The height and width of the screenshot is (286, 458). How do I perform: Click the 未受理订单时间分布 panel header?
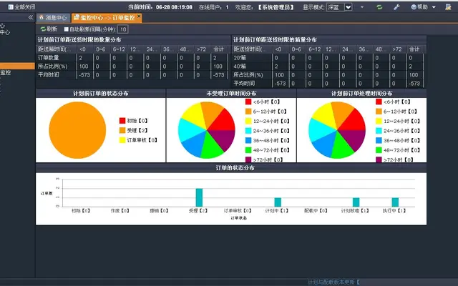click(231, 94)
